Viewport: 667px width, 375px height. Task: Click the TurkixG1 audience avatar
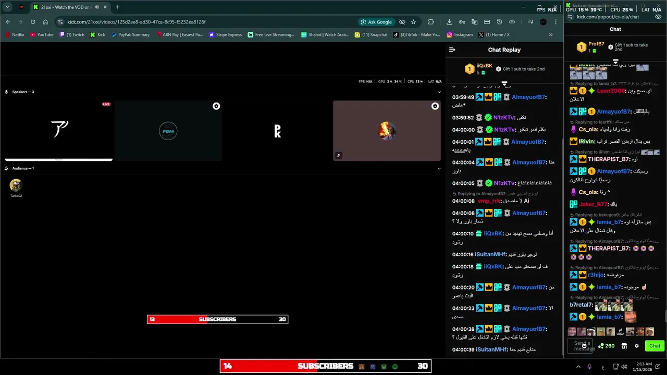pos(16,185)
